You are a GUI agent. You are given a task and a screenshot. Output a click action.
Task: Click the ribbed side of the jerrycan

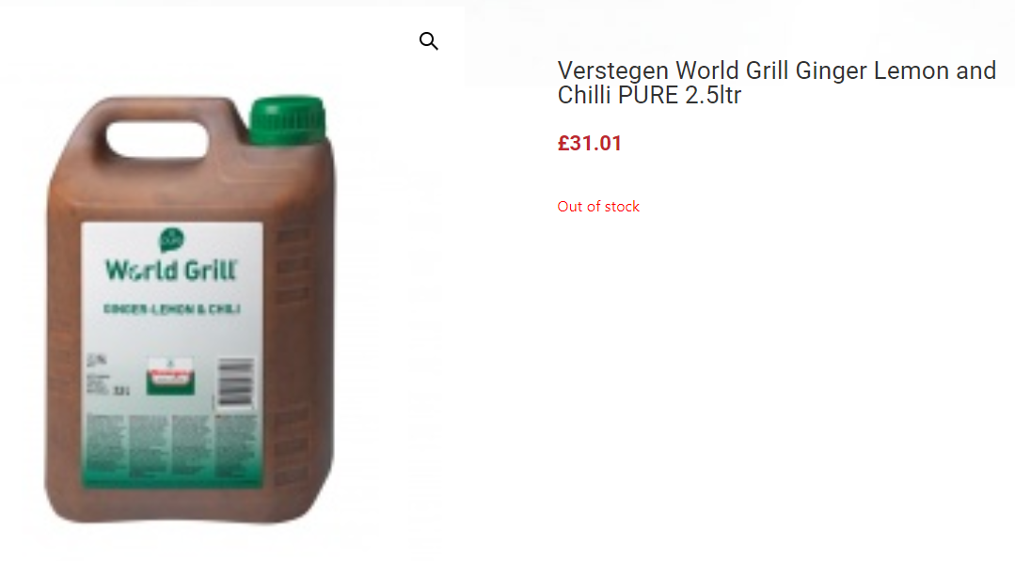pyautogui.click(x=293, y=349)
